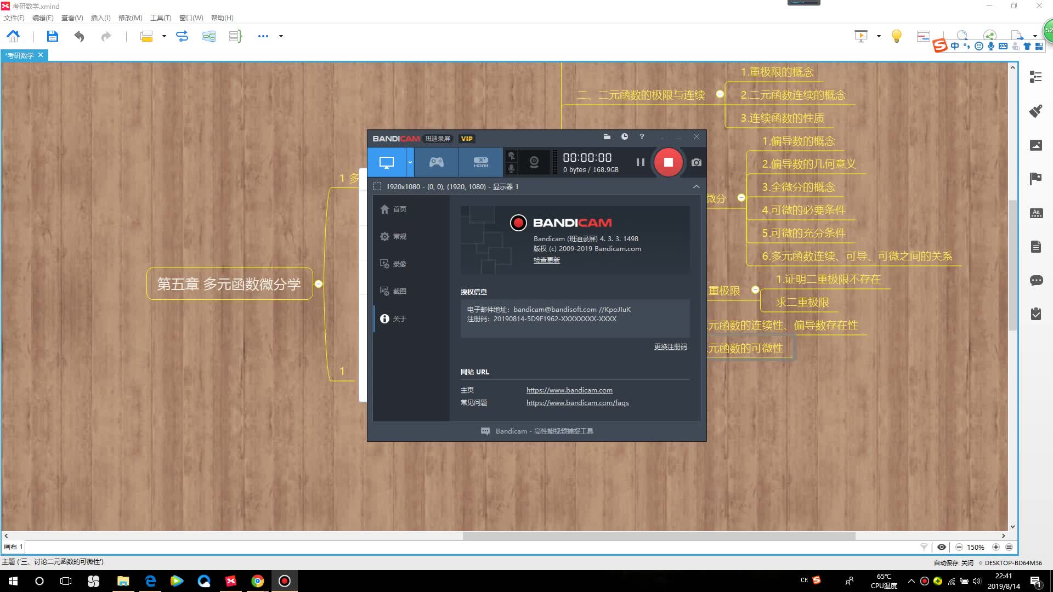Open brainstorming mode light bulb
Image resolution: width=1053 pixels, height=592 pixels.
pos(897,36)
